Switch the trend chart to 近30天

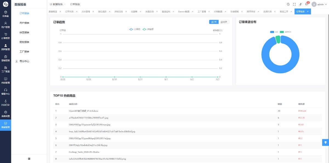pos(224,22)
